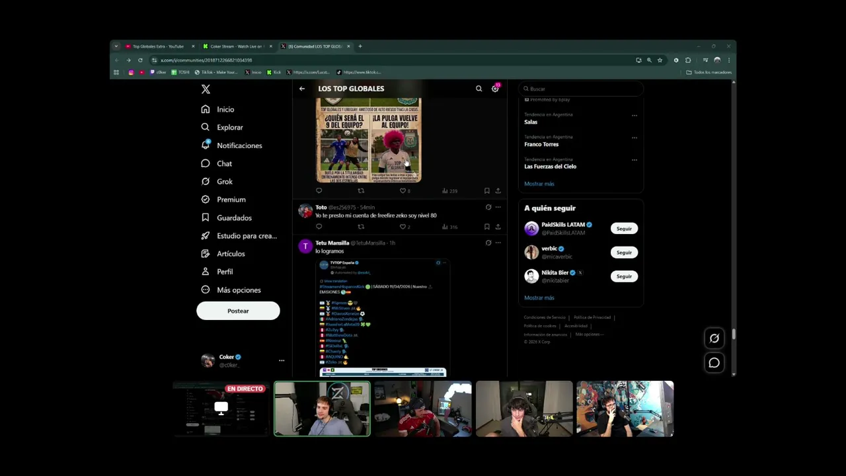
Task: Switch to Coker Stream Kick tab
Action: pos(237,46)
